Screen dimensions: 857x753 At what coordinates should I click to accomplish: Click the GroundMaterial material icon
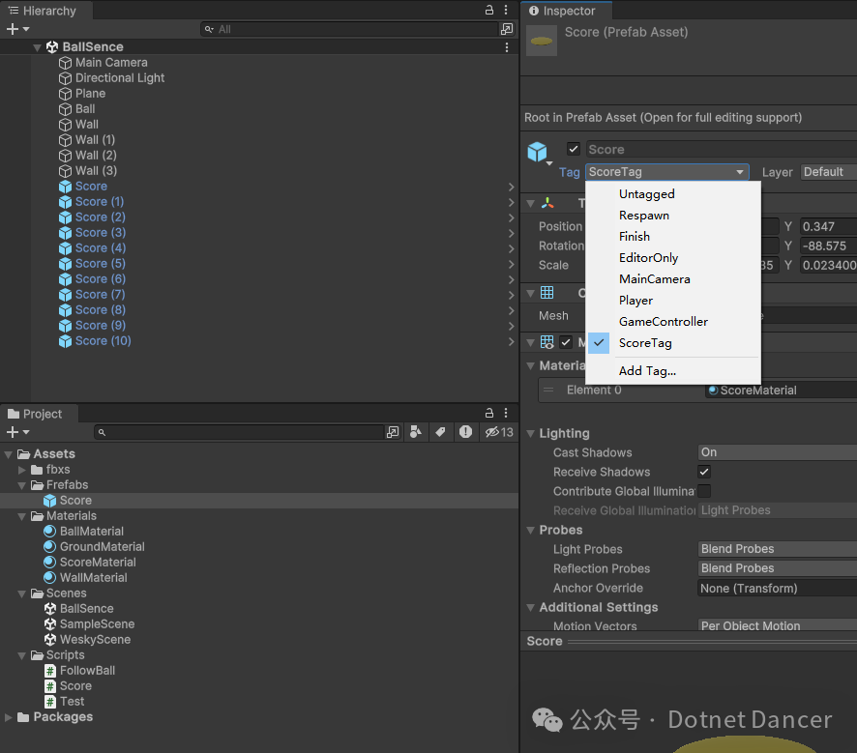click(49, 546)
